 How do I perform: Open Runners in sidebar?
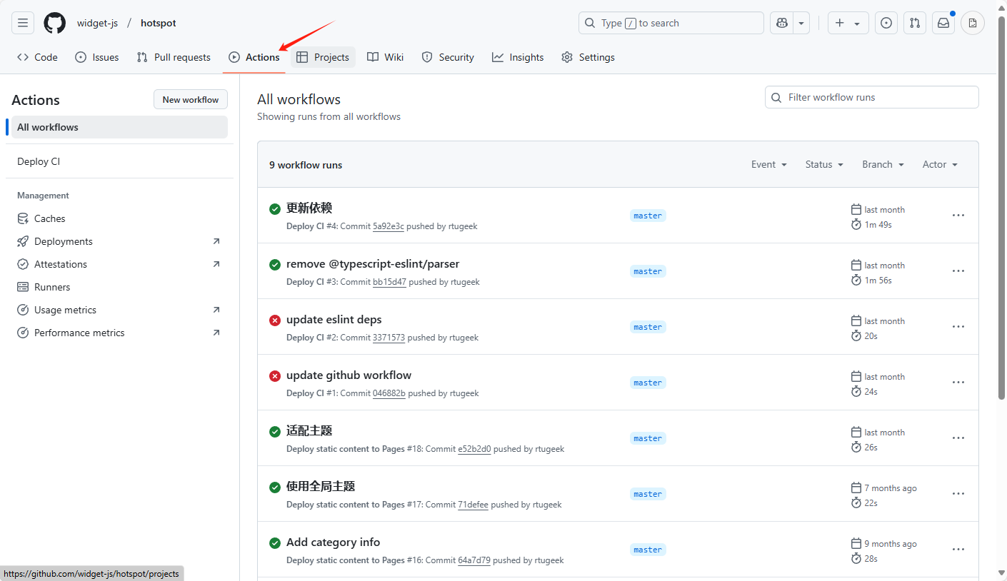(119, 287)
